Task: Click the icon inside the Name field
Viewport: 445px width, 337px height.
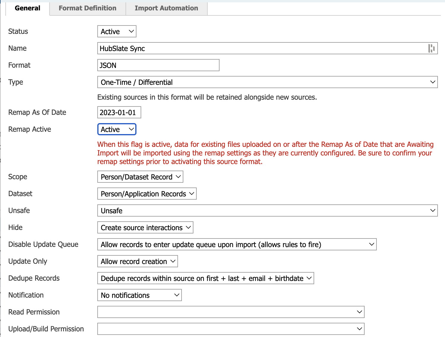Action: point(431,48)
